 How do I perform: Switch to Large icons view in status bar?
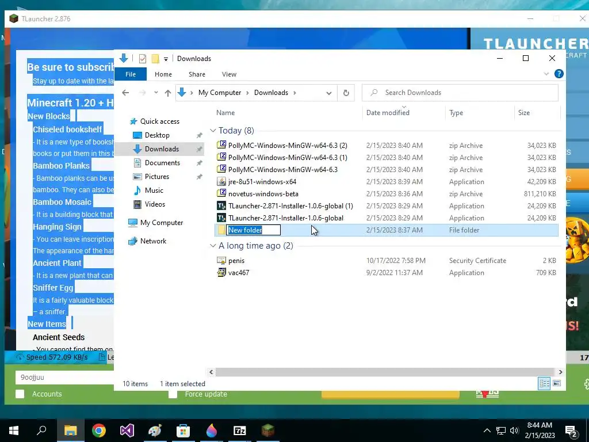pyautogui.click(x=557, y=383)
